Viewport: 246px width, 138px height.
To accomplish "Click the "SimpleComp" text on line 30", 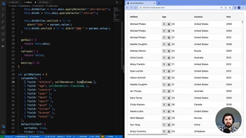I will click(84, 82).
